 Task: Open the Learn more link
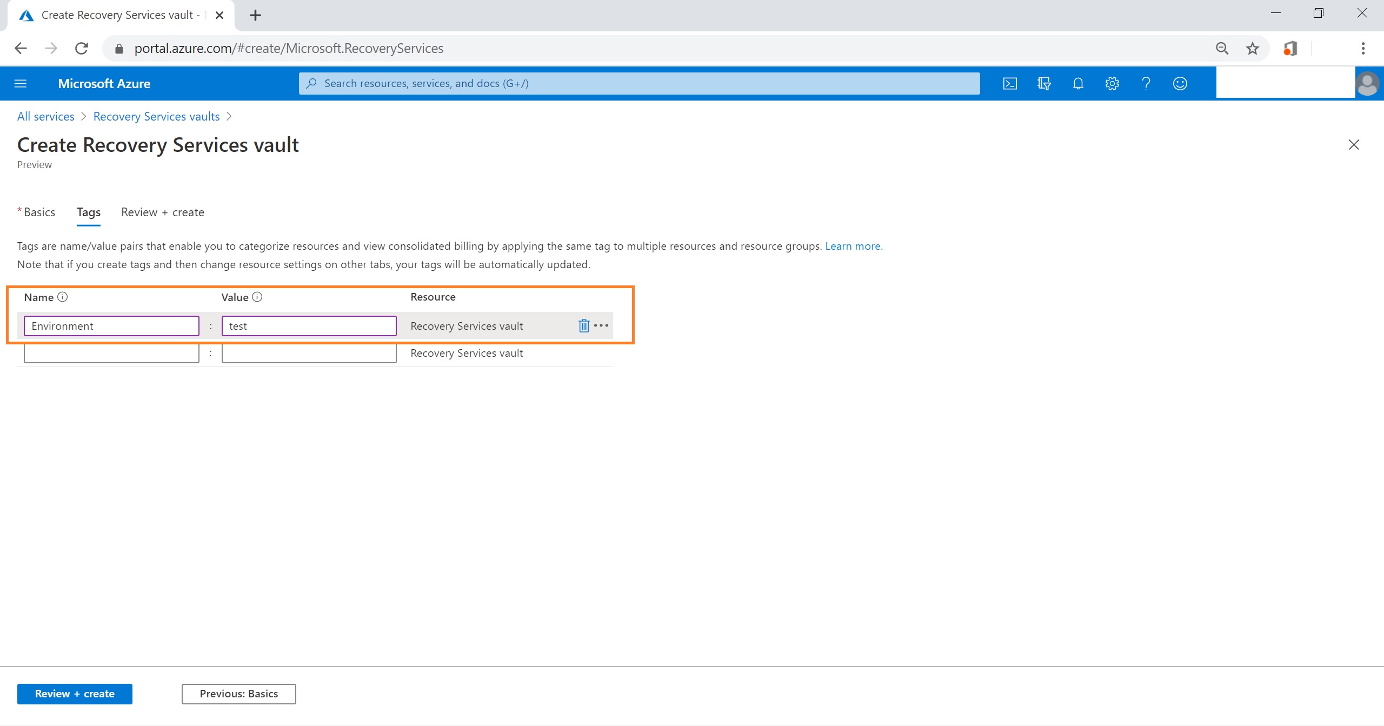[853, 246]
